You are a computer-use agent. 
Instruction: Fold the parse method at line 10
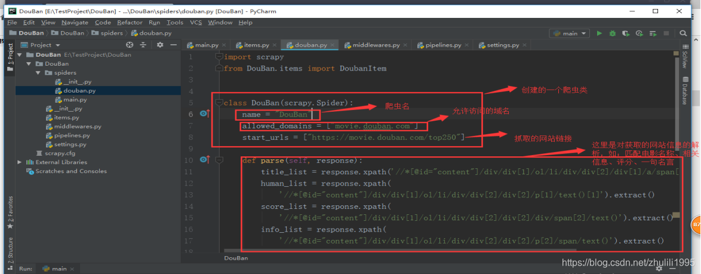(x=219, y=159)
